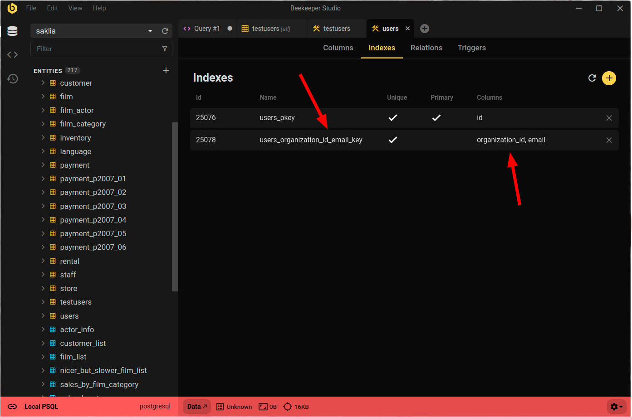Refresh the database connection next to saklia
Screen dimensions: 632x417
[165, 31]
